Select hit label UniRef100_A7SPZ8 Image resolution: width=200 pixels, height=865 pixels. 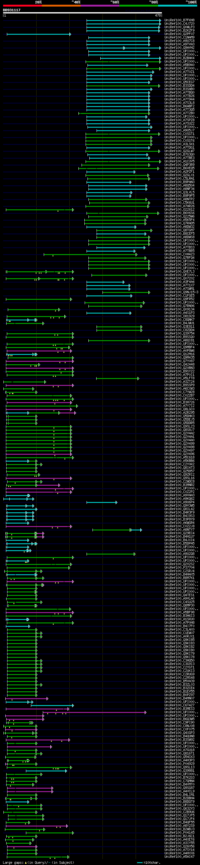[179, 120]
